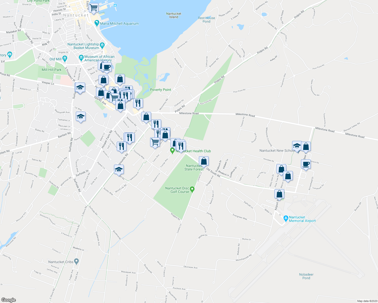The height and width of the screenshot is (303, 378).
Task: Click the Monohansett Rd street label
Action: pyautogui.click(x=244, y=258)
